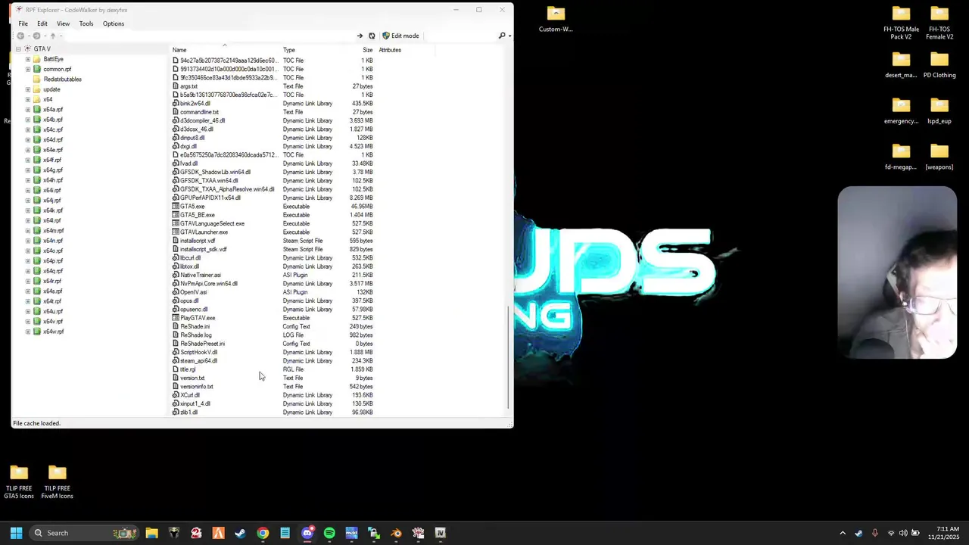Select x64g.rpf in the tree
The height and width of the screenshot is (545, 969).
tap(52, 170)
